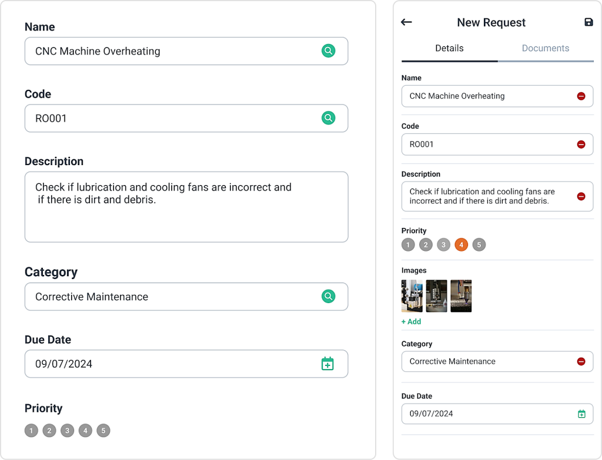Open the Due Date calendar picker on the left form
Viewport: 602px width, 460px height.
coord(328,364)
